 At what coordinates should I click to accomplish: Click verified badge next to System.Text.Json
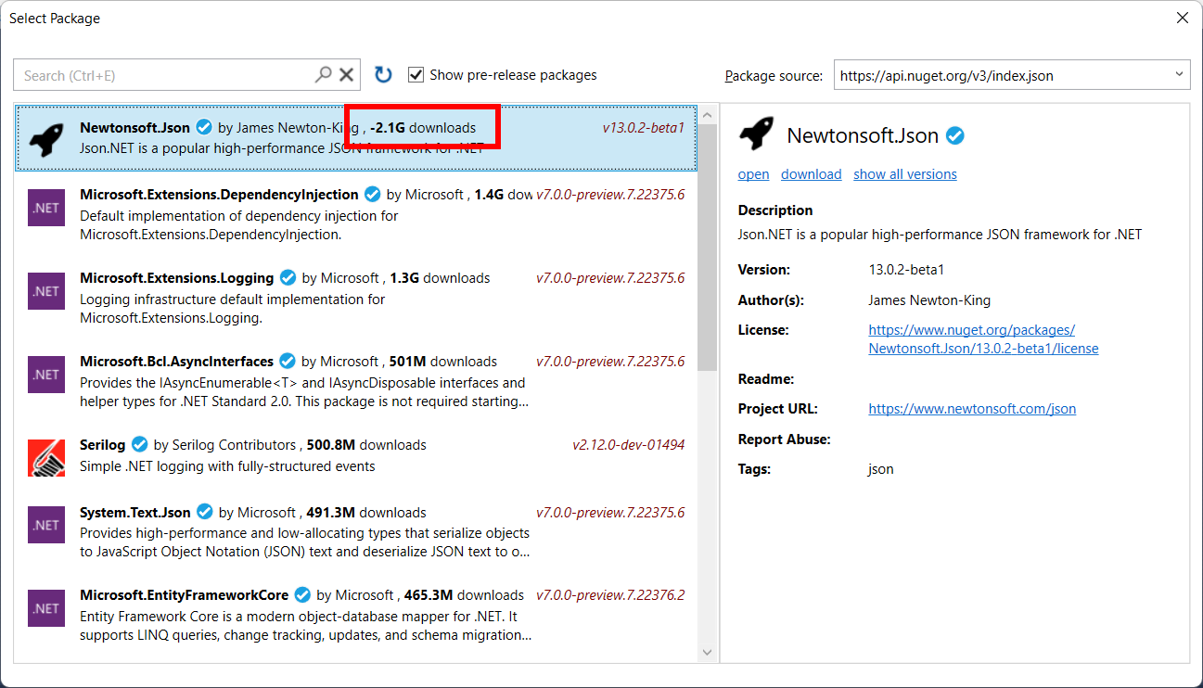tap(205, 512)
